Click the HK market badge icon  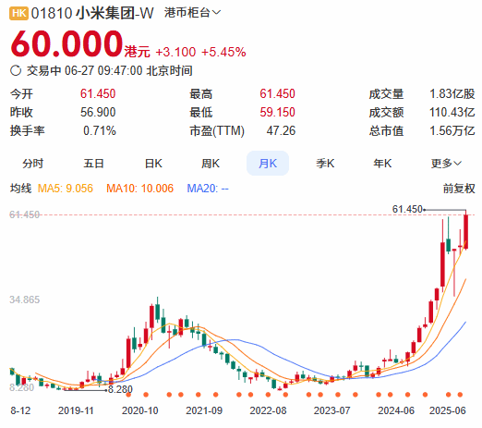pos(18,13)
